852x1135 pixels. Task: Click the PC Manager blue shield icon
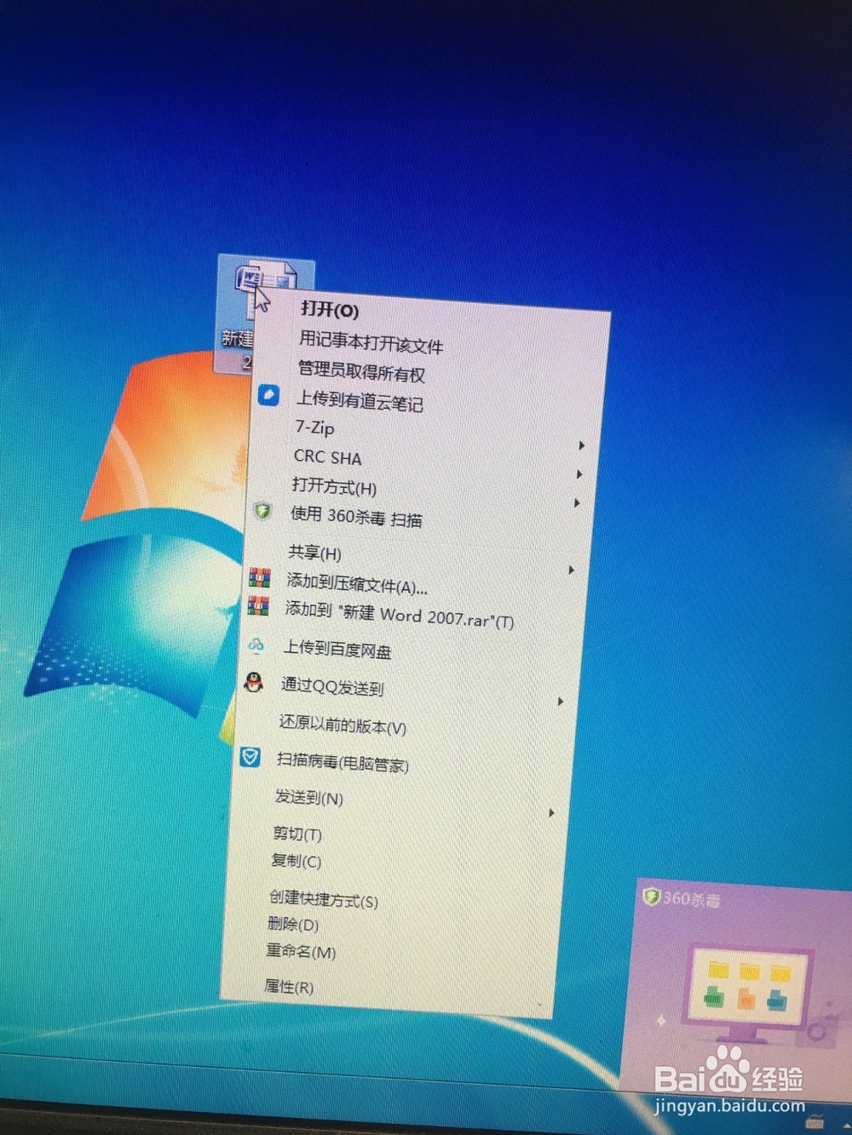pyautogui.click(x=249, y=757)
